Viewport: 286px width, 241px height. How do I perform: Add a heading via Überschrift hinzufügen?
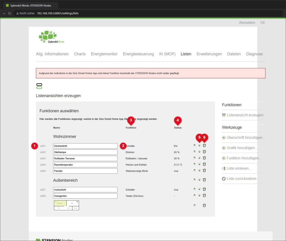click(244, 137)
